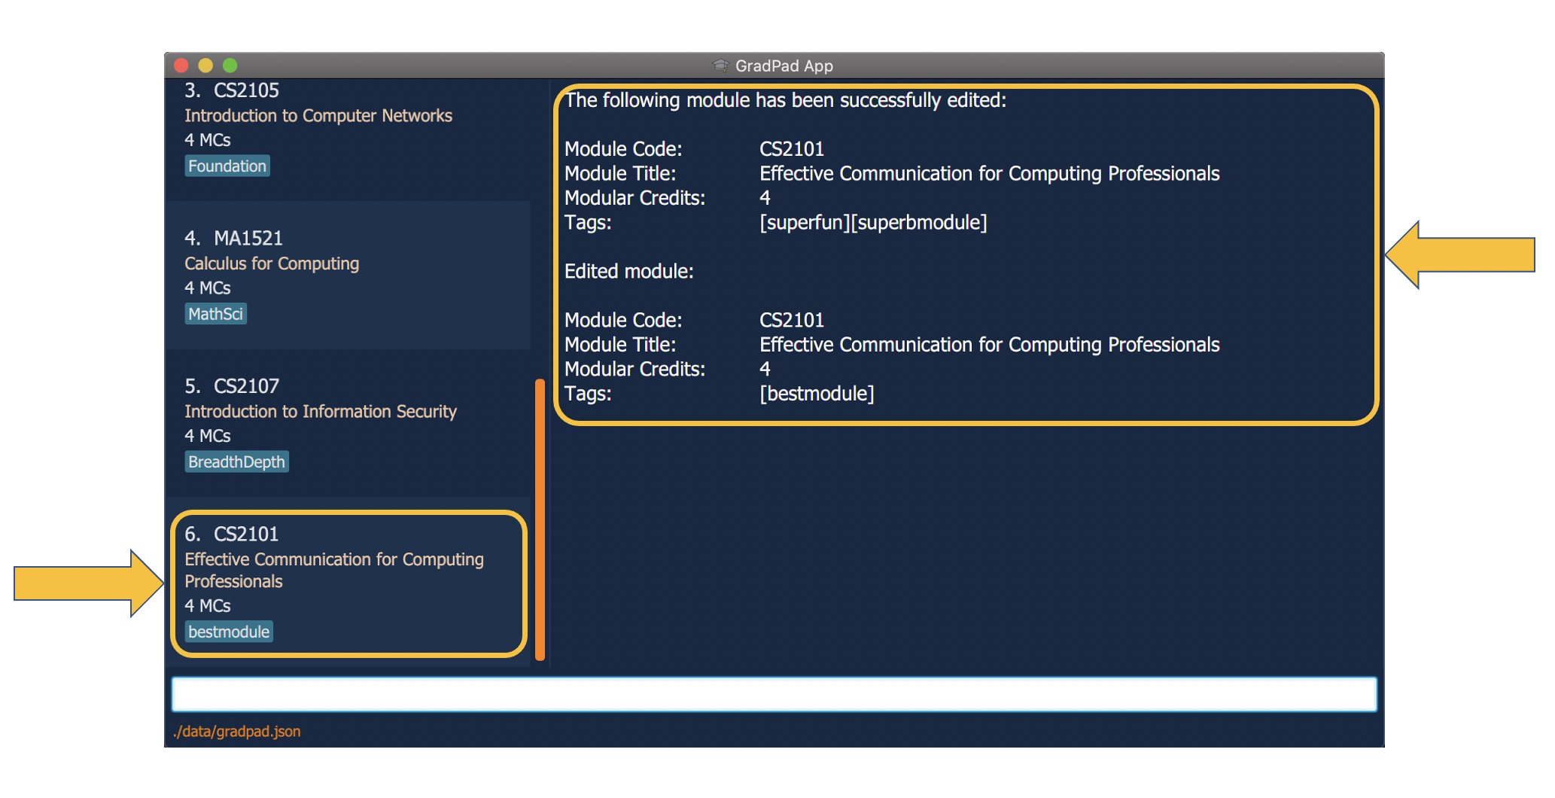Viewport: 1555px width, 798px height.
Task: Maximize the GradPad window with green button
Action: click(230, 65)
